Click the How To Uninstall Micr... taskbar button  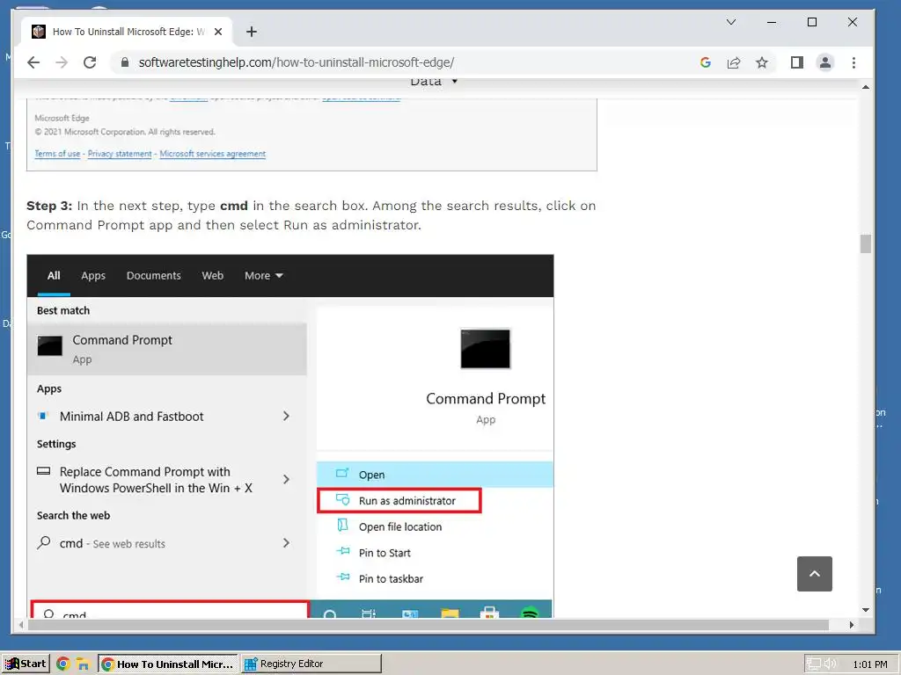point(167,664)
